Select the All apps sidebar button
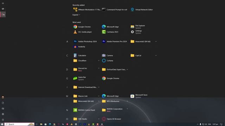This screenshot has width=225, height=126. (3, 14)
